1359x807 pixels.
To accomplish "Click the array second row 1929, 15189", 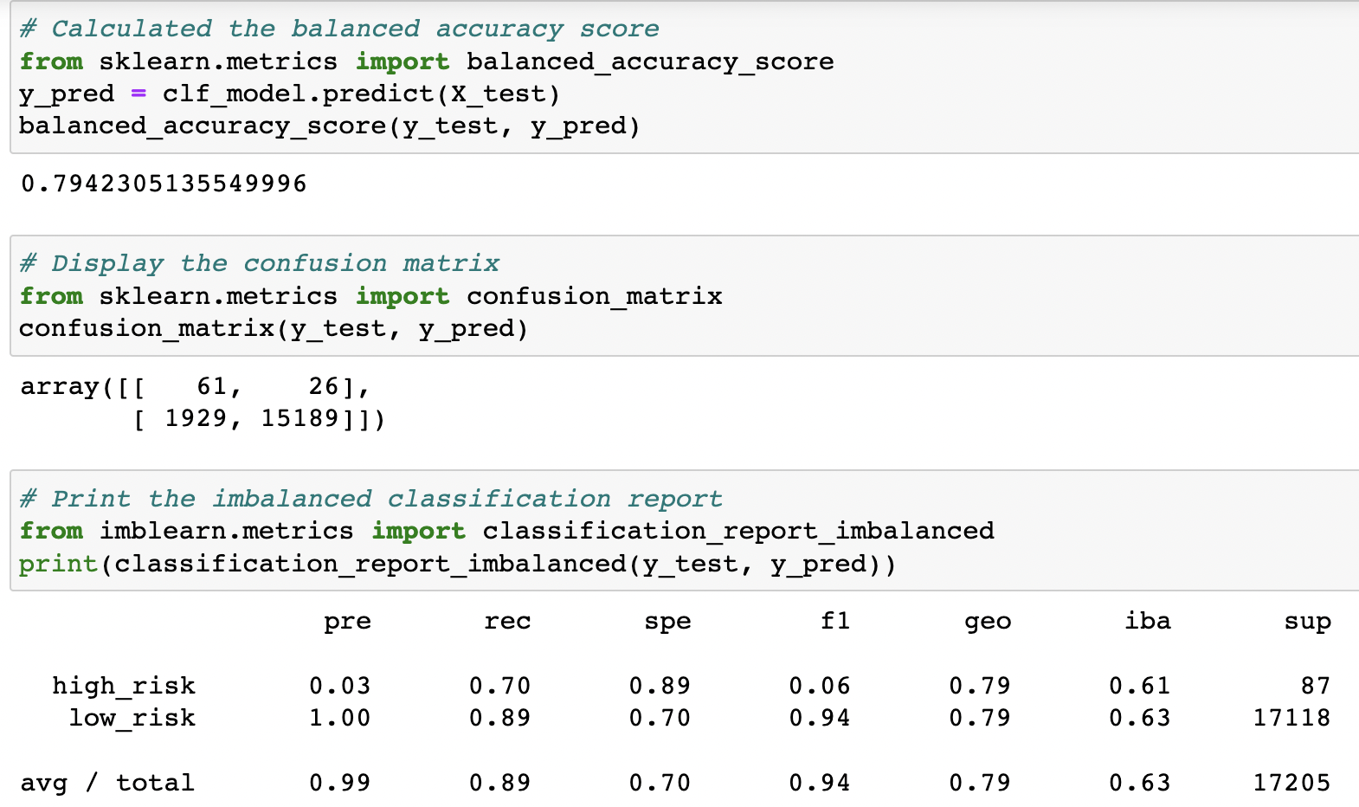I will (x=259, y=419).
